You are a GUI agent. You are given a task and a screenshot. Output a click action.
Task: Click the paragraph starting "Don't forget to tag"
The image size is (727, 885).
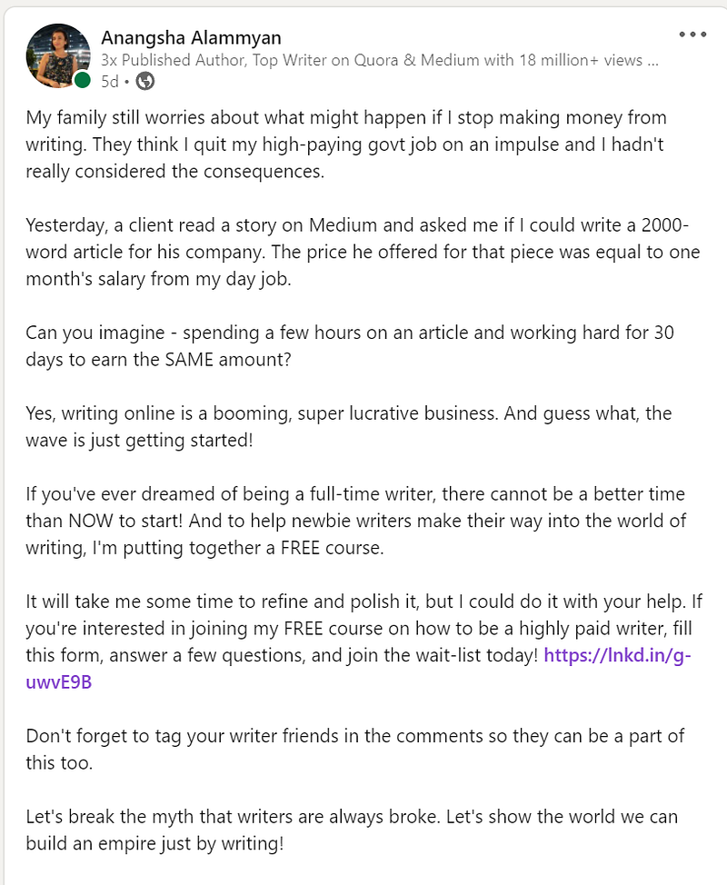tap(354, 749)
